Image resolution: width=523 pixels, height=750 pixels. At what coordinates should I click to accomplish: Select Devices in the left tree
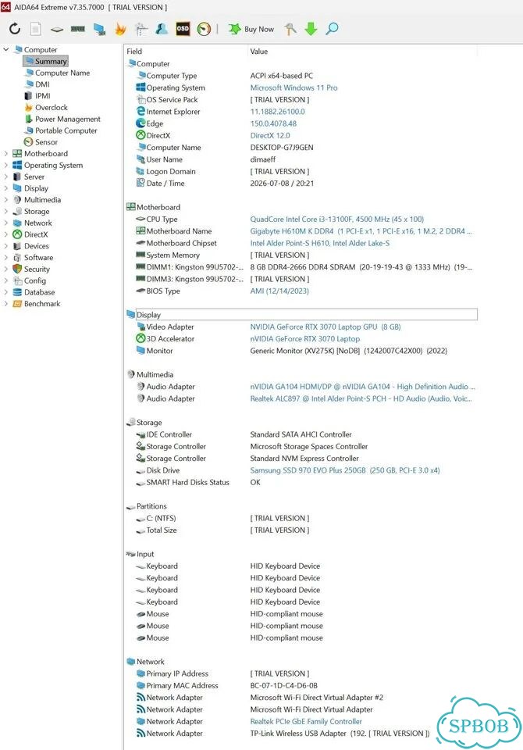[37, 246]
